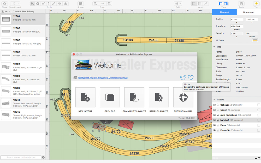This screenshot has height=163, width=261.
Task: Hide the Gebaude layer
Action: tap(214, 105)
